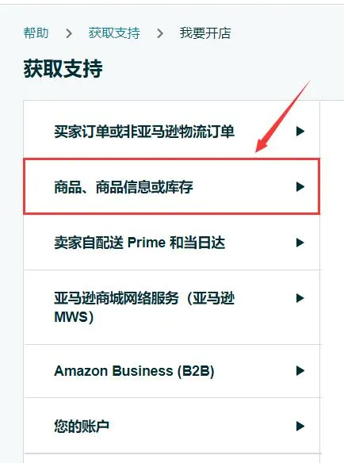Select the 我要开店 breadcrumb item
Image resolution: width=344 pixels, height=463 pixels.
tap(205, 33)
